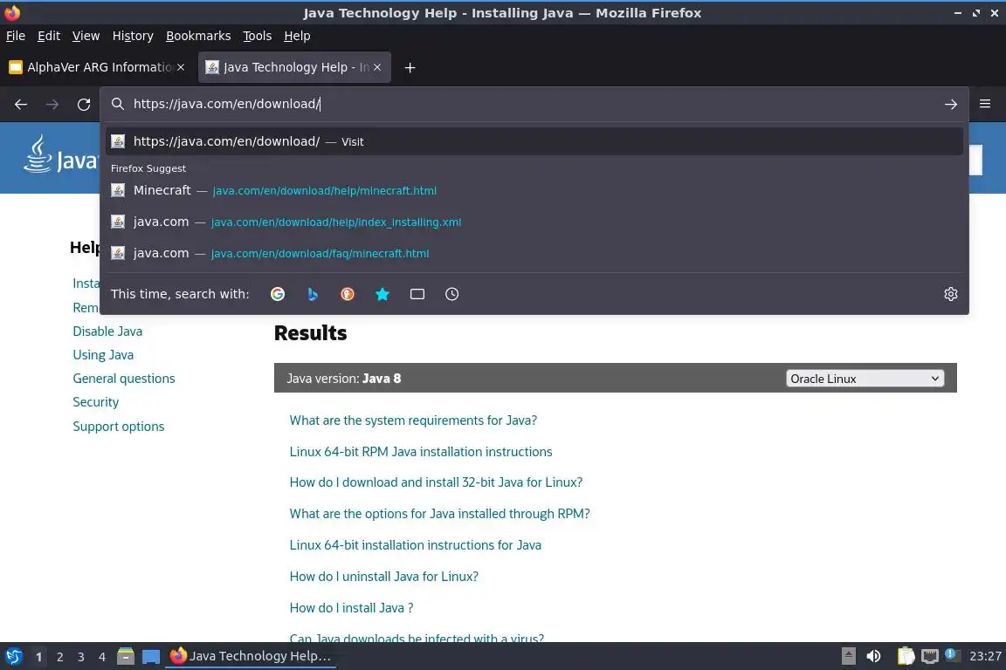Open Support options sidebar link
Viewport: 1006px width, 670px height.
pyautogui.click(x=119, y=427)
